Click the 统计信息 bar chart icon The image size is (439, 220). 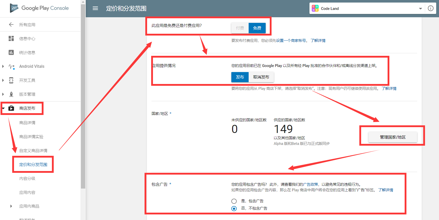pos(11,53)
